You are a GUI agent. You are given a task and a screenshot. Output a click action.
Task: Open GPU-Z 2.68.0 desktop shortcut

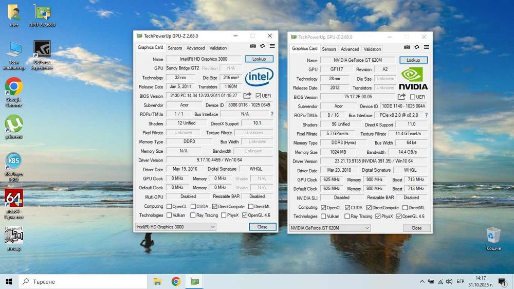[42, 15]
